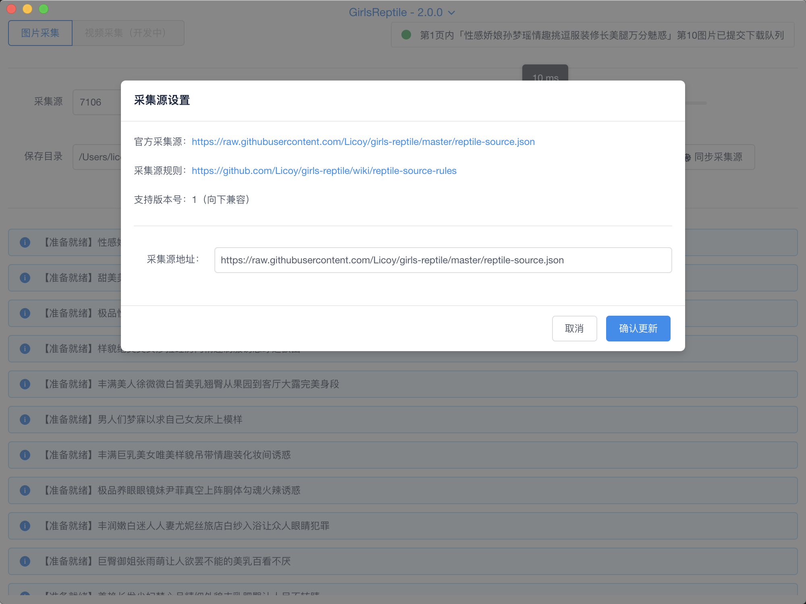This screenshot has height=604, width=806.
Task: Click info icon beside 男人们梦寐以求 item
Action: pos(25,420)
